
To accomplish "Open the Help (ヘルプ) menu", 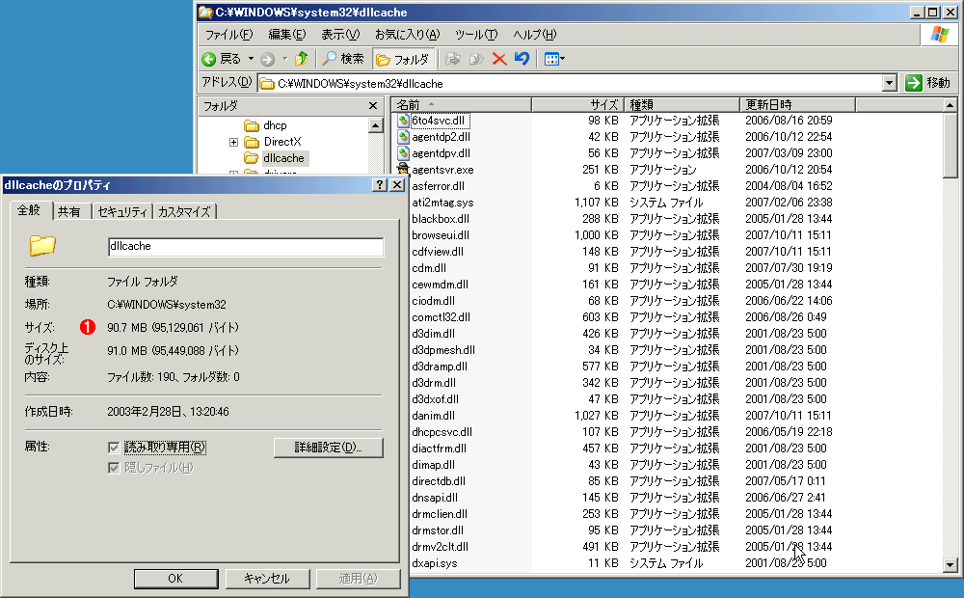I will (x=535, y=35).
